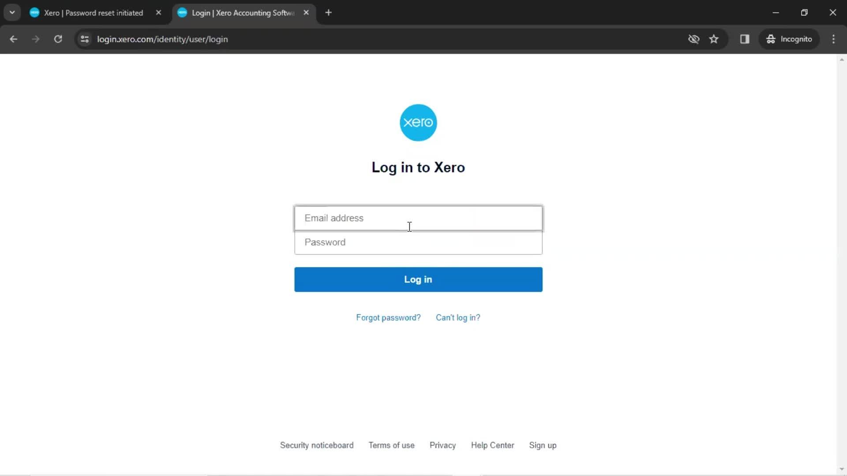Open the Sign up footer link
847x476 pixels.
pos(543,445)
